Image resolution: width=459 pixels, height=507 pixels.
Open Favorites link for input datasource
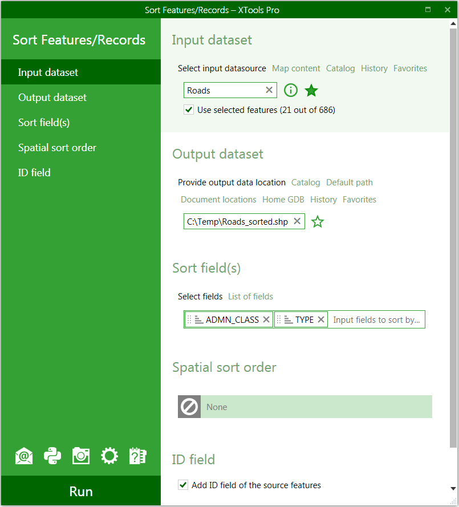(410, 68)
